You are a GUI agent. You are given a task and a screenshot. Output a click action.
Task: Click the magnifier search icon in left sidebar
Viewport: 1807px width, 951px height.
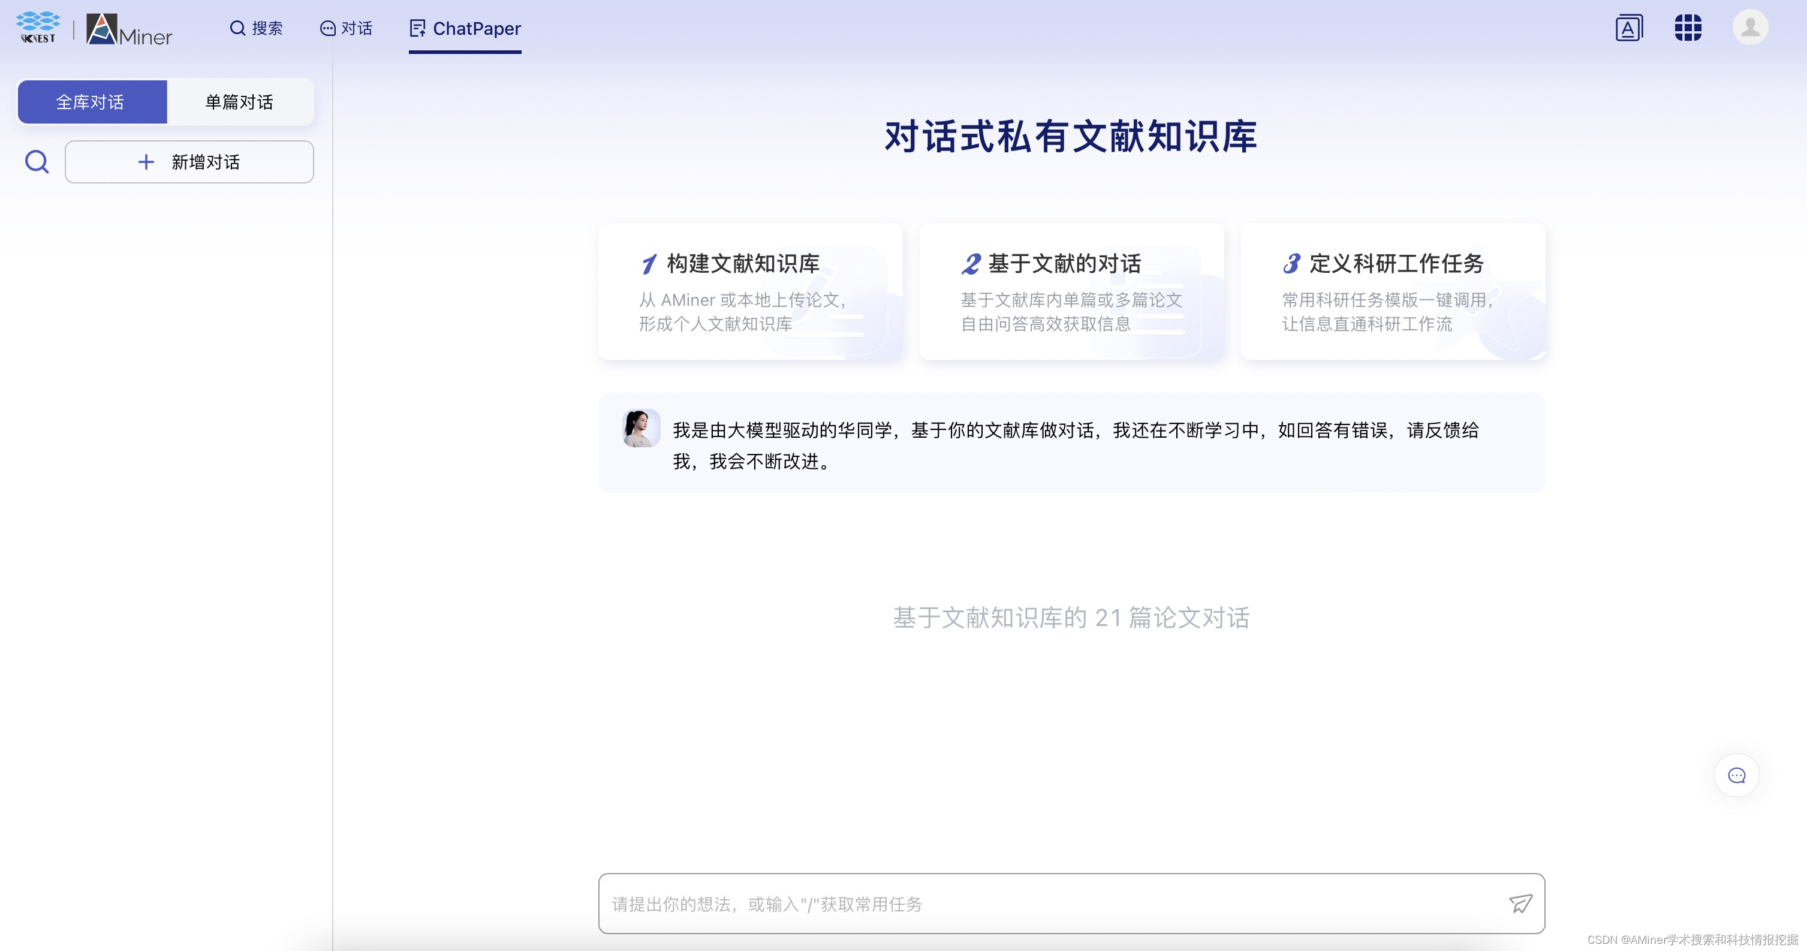(37, 161)
